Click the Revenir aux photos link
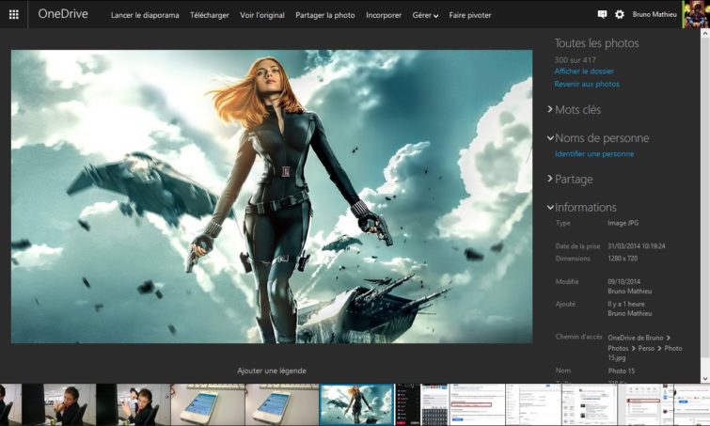 587,84
